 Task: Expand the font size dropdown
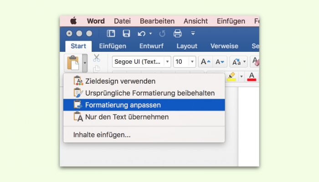[x=192, y=61]
